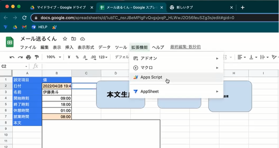Select the 就業時間 label cell
This screenshot has width=279, height=148.
[27, 117]
